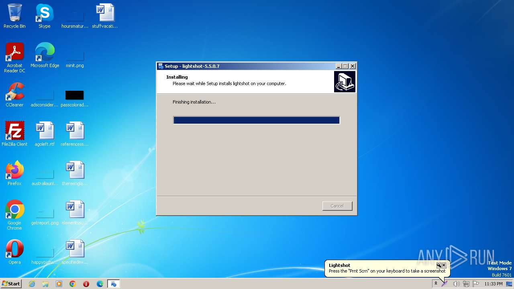Select the elementssu... Word document
This screenshot has width=514, height=289.
[x=75, y=213]
